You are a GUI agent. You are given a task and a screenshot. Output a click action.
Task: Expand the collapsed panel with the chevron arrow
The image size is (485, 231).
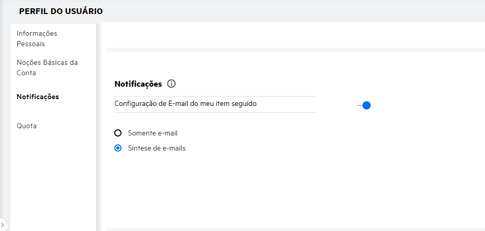click(x=3, y=225)
